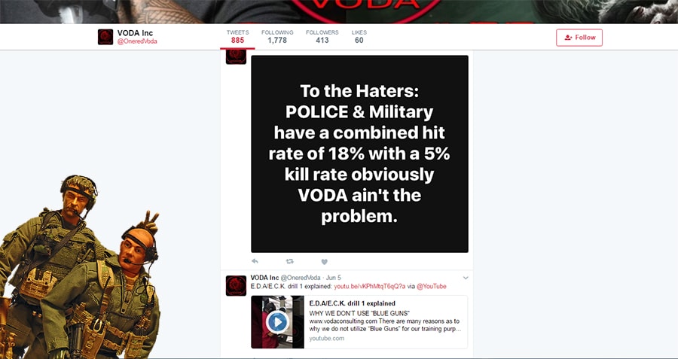
Task: Open the 'To the Haters' image tweet
Action: 359,154
